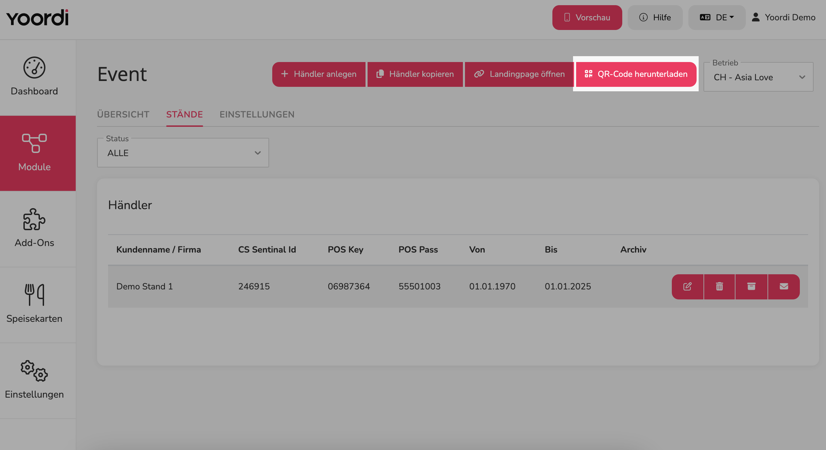Select the STÄNDE tab

(x=184, y=114)
